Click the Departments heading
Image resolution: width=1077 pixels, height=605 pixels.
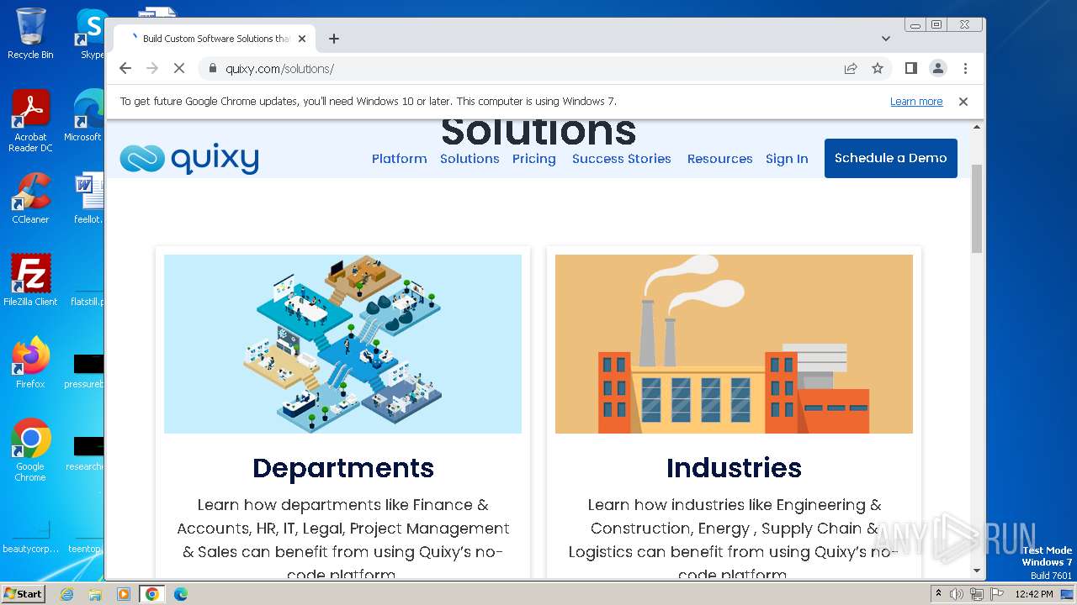click(x=343, y=468)
